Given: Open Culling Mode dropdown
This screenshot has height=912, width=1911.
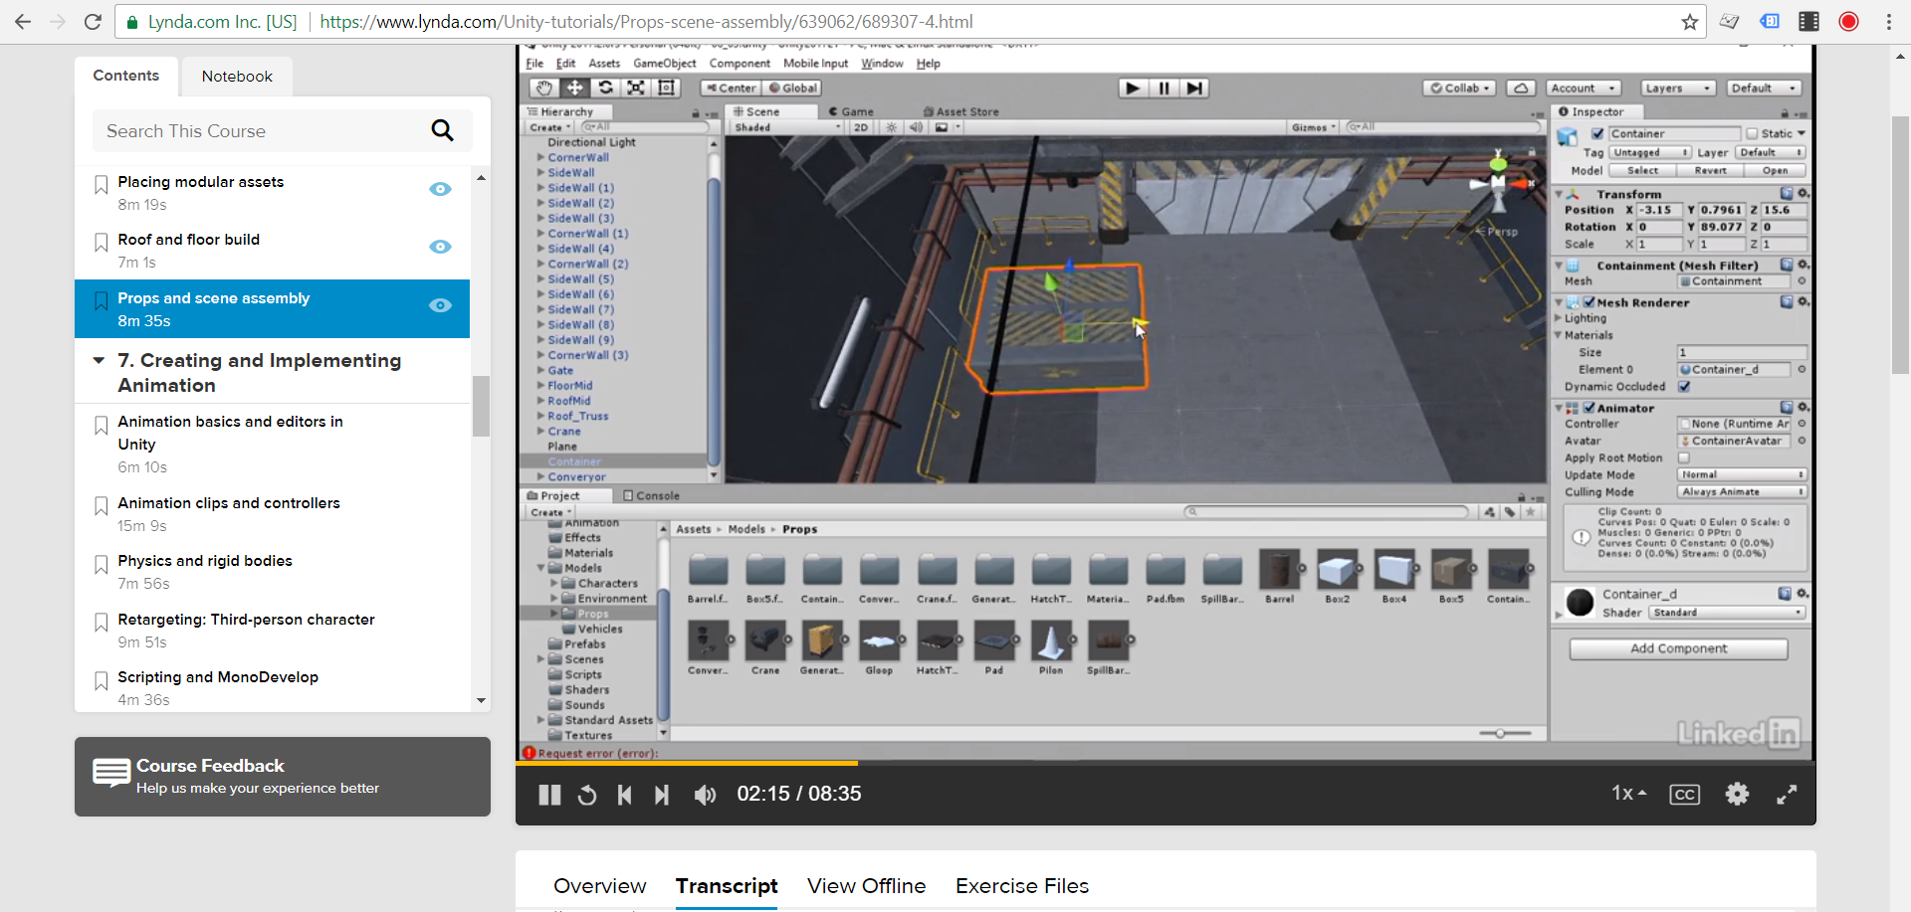Looking at the screenshot, I should pyautogui.click(x=1742, y=492).
